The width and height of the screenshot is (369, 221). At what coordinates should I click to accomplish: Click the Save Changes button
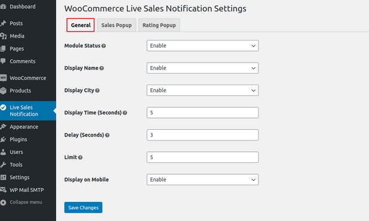point(84,208)
